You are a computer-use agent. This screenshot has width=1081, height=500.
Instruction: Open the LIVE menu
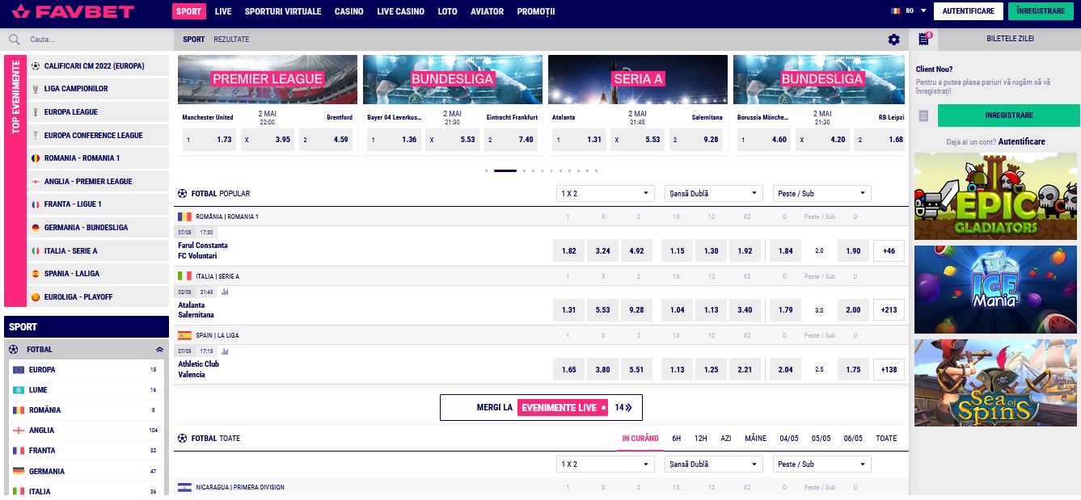click(223, 12)
